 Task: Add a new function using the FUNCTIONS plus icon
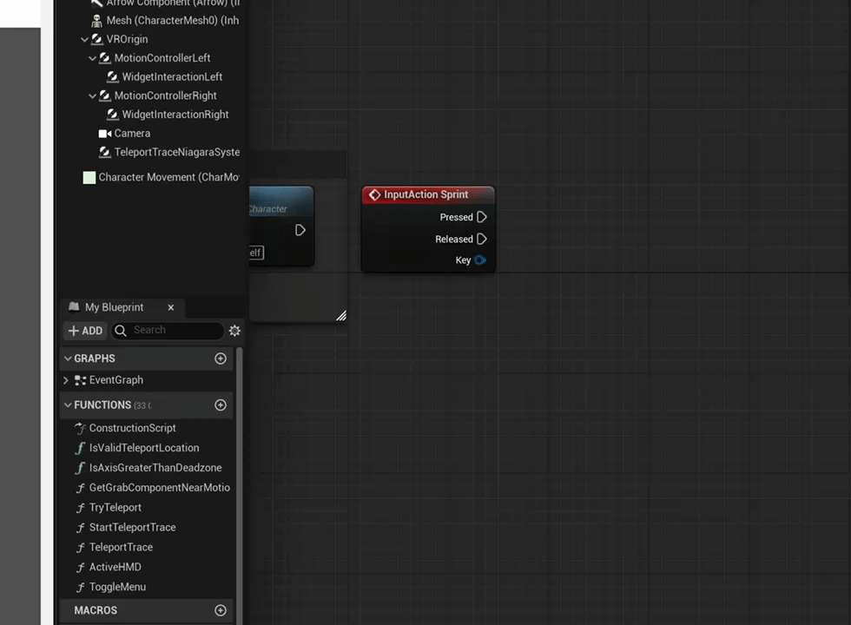coord(220,405)
